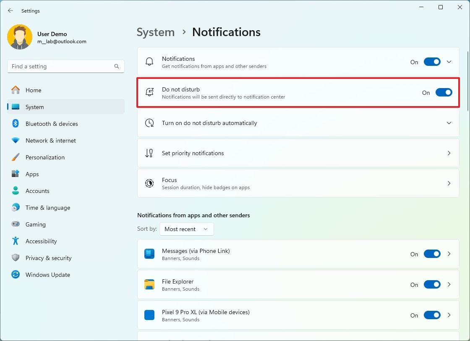
Task: Click the Windows Update icon
Action: pos(16,275)
